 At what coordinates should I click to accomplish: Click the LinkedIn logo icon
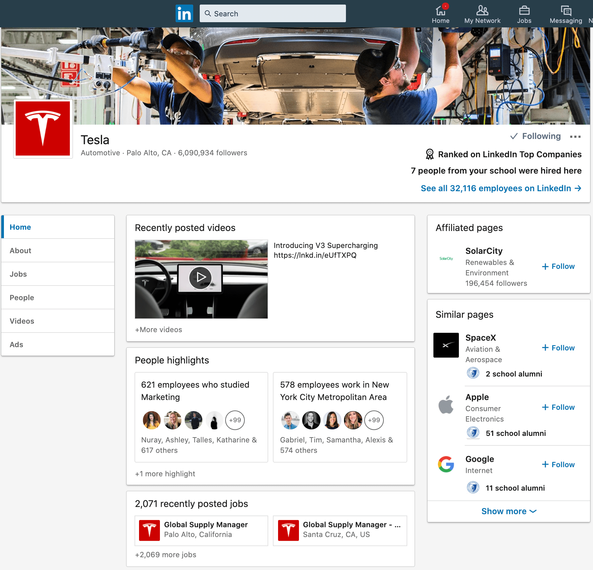(x=184, y=13)
